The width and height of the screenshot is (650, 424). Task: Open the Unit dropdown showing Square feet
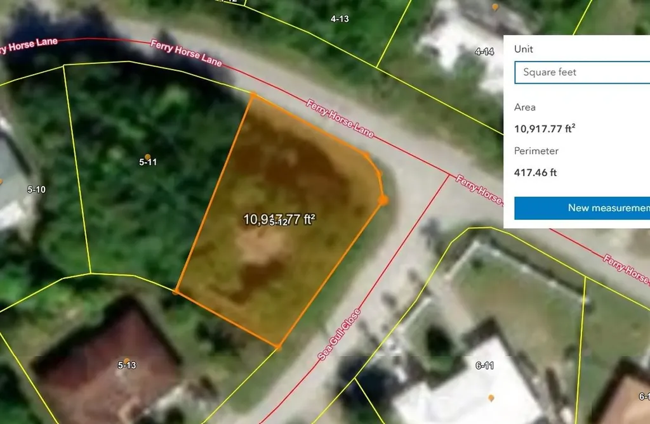(582, 72)
